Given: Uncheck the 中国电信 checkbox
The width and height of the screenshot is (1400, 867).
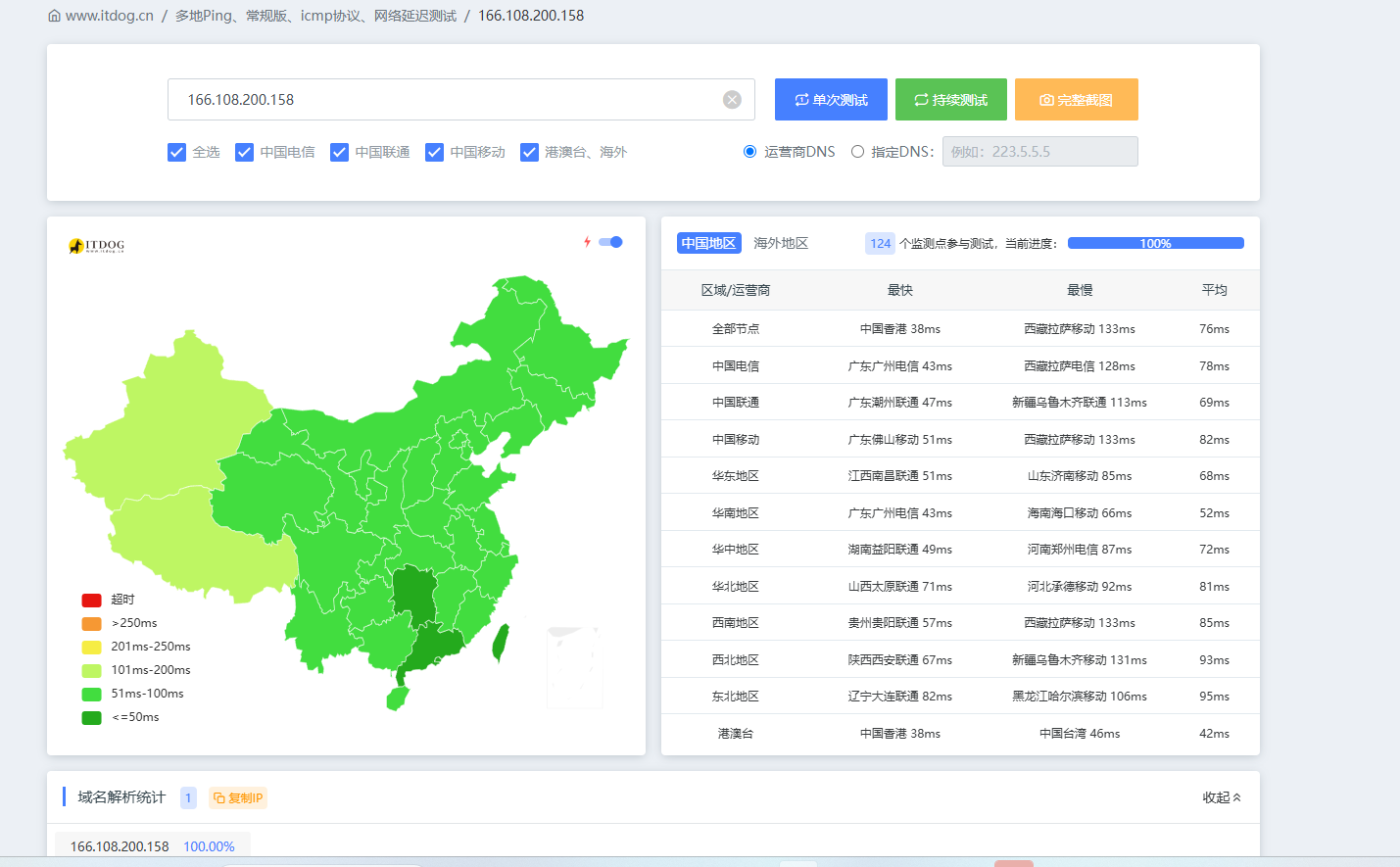Looking at the screenshot, I should 244,152.
